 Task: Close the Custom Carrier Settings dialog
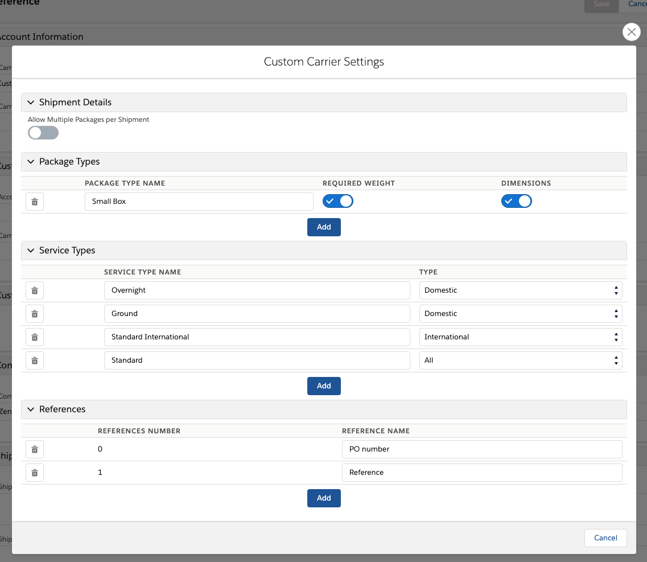(631, 32)
